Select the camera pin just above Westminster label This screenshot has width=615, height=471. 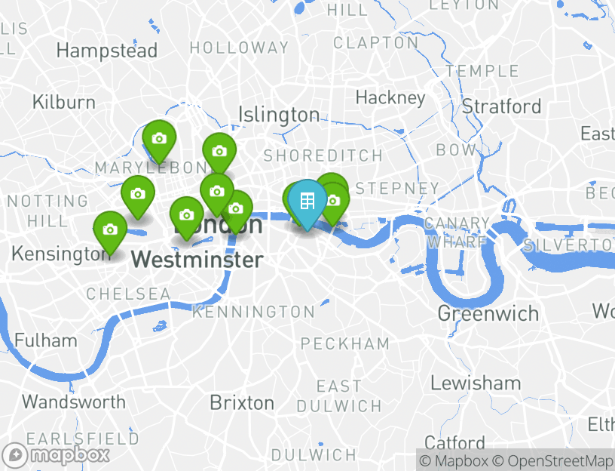[187, 215]
